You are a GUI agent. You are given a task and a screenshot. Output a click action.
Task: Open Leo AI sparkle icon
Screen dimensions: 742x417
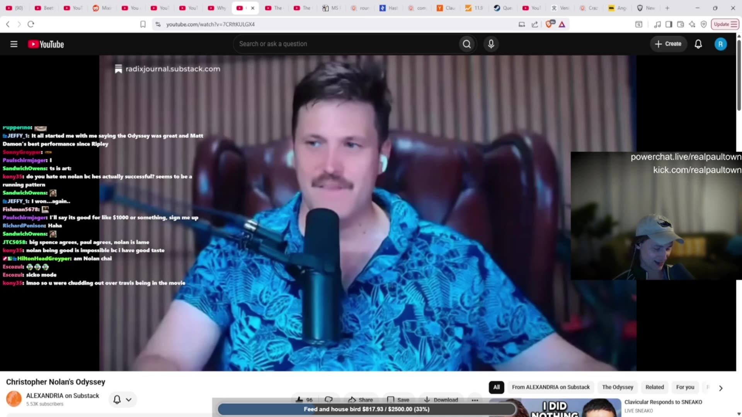692,24
